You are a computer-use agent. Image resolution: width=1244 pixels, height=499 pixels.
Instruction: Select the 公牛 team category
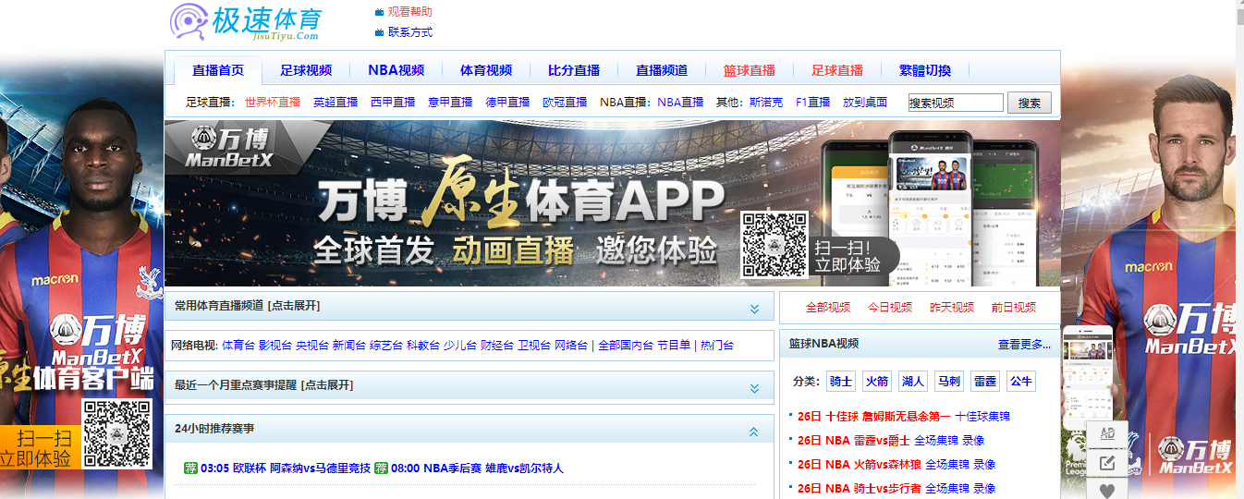[1021, 381]
